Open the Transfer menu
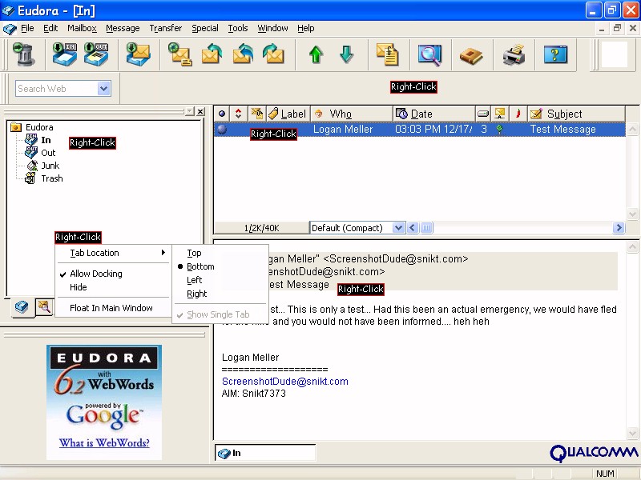The image size is (641, 480). pyautogui.click(x=166, y=28)
